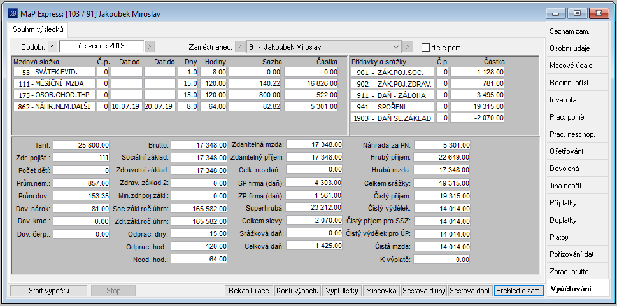This screenshot has height=306, width=617.
Task: Click the Výpl. lístky button
Action: (341, 291)
